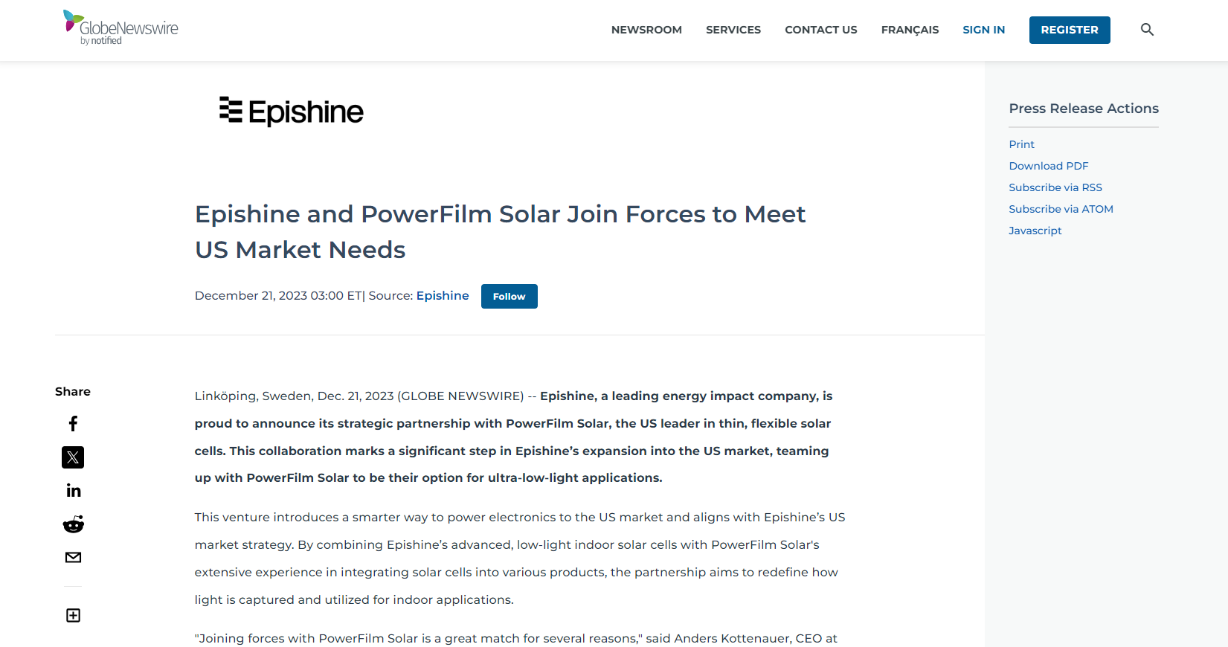
Task: Click the Epishine company logo
Action: 292,112
